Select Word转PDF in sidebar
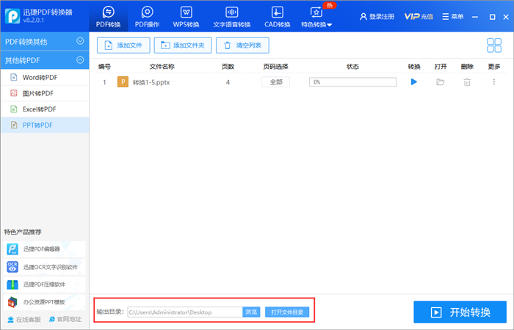Viewport: 514px width, 330px height. (45, 78)
